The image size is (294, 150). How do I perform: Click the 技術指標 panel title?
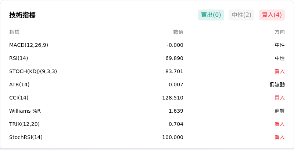[22, 15]
